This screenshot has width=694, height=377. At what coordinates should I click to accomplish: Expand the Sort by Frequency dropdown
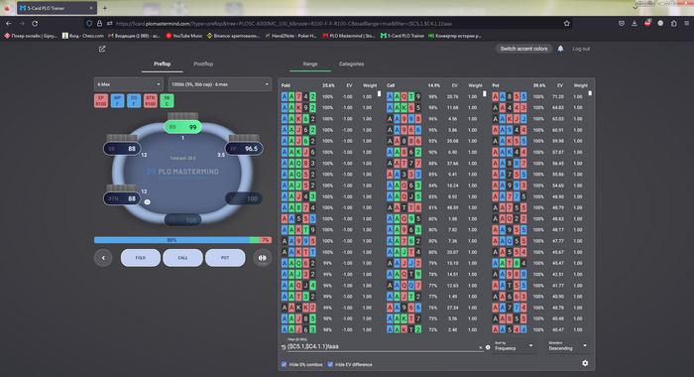pyautogui.click(x=514, y=346)
